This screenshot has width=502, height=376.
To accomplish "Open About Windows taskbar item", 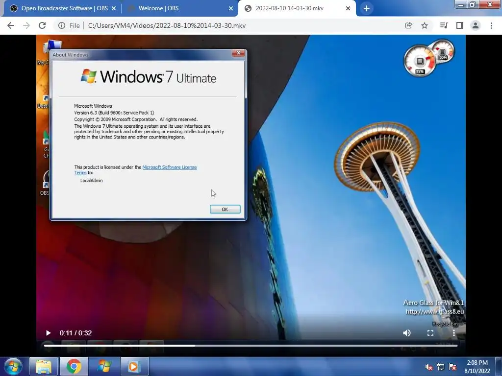I will tap(104, 366).
